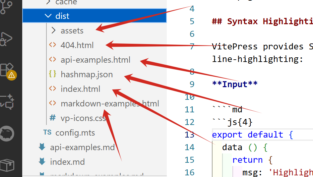Expand the assets folder
Viewport: 313px width, 177px height.
pyautogui.click(x=54, y=31)
